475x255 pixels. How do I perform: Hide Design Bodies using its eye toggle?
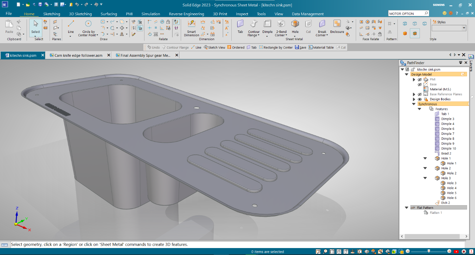(x=420, y=99)
